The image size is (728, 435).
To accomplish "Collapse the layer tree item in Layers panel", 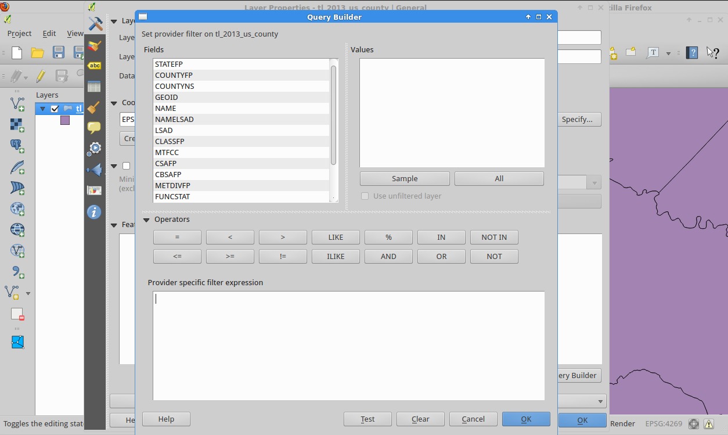I will (x=42, y=109).
